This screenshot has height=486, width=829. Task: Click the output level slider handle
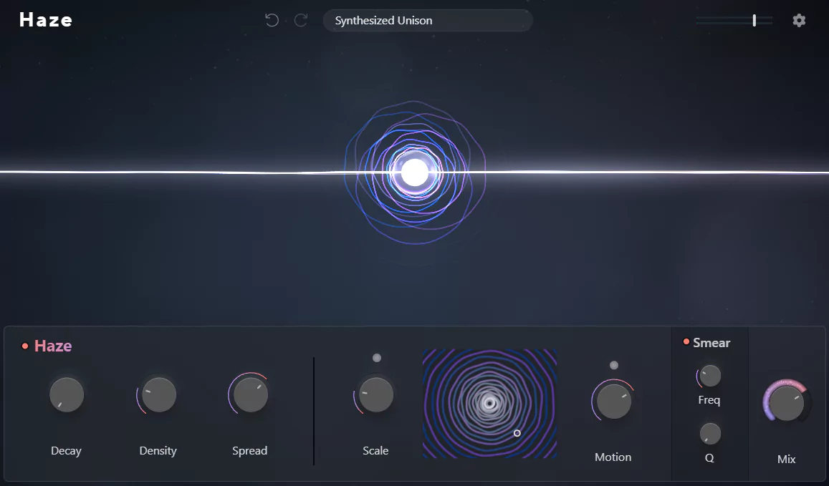point(754,21)
